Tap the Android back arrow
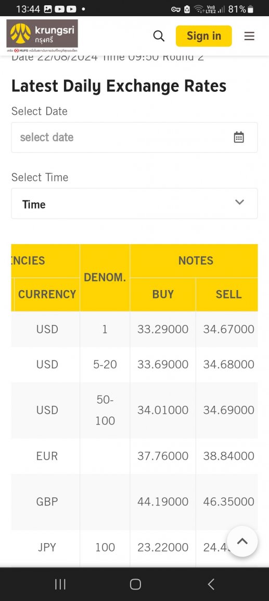 (x=211, y=584)
